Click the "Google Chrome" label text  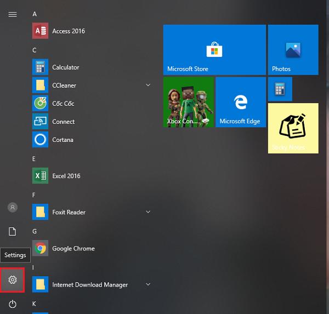[73, 249]
